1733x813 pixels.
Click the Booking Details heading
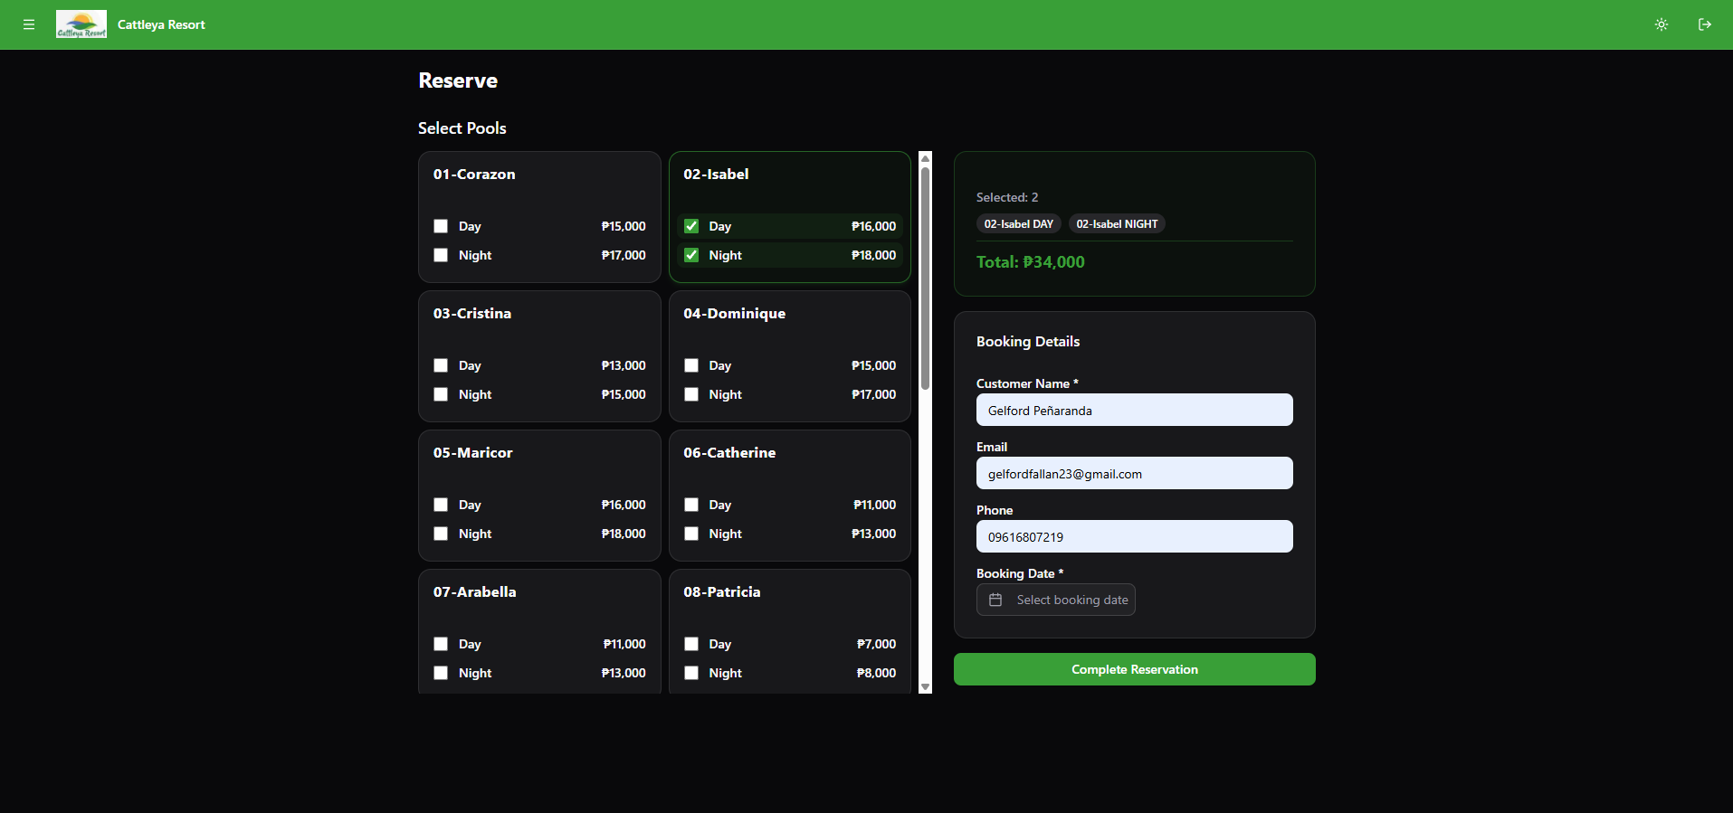pos(1028,341)
